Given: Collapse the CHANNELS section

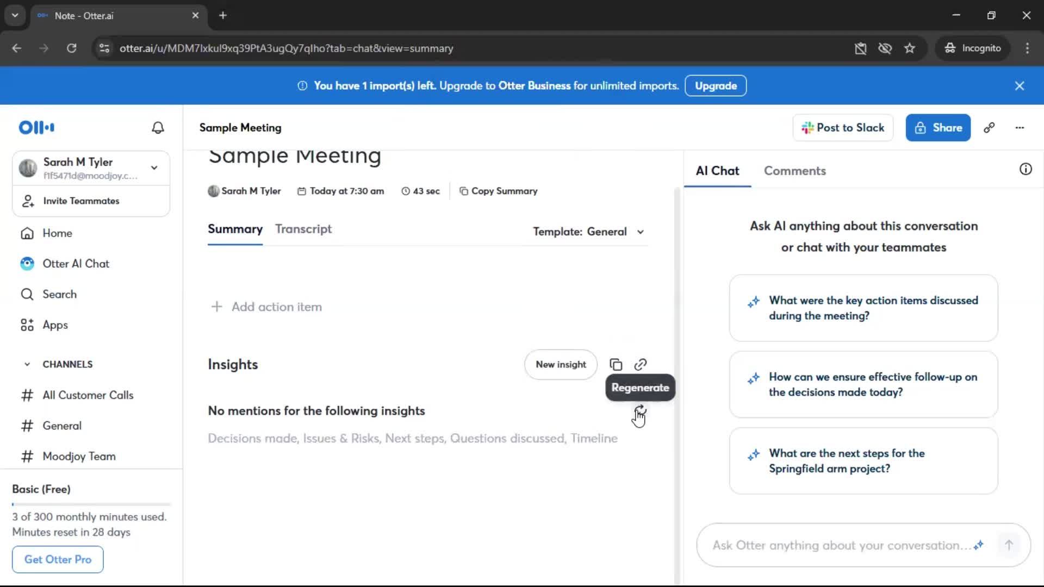Looking at the screenshot, I should pyautogui.click(x=27, y=364).
